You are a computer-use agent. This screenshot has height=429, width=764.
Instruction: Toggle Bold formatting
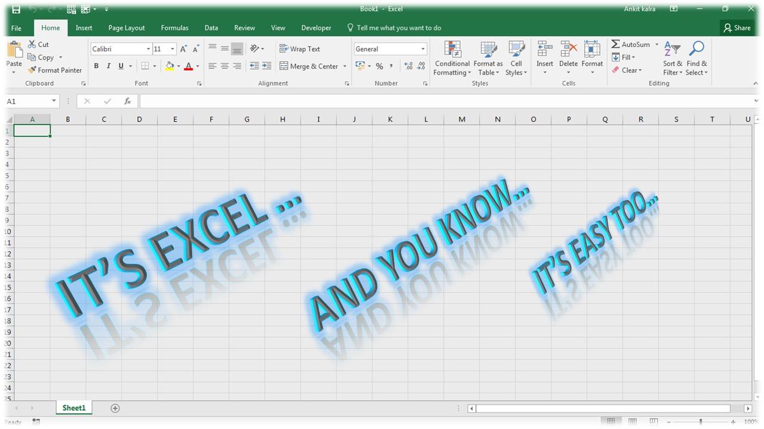(96, 66)
